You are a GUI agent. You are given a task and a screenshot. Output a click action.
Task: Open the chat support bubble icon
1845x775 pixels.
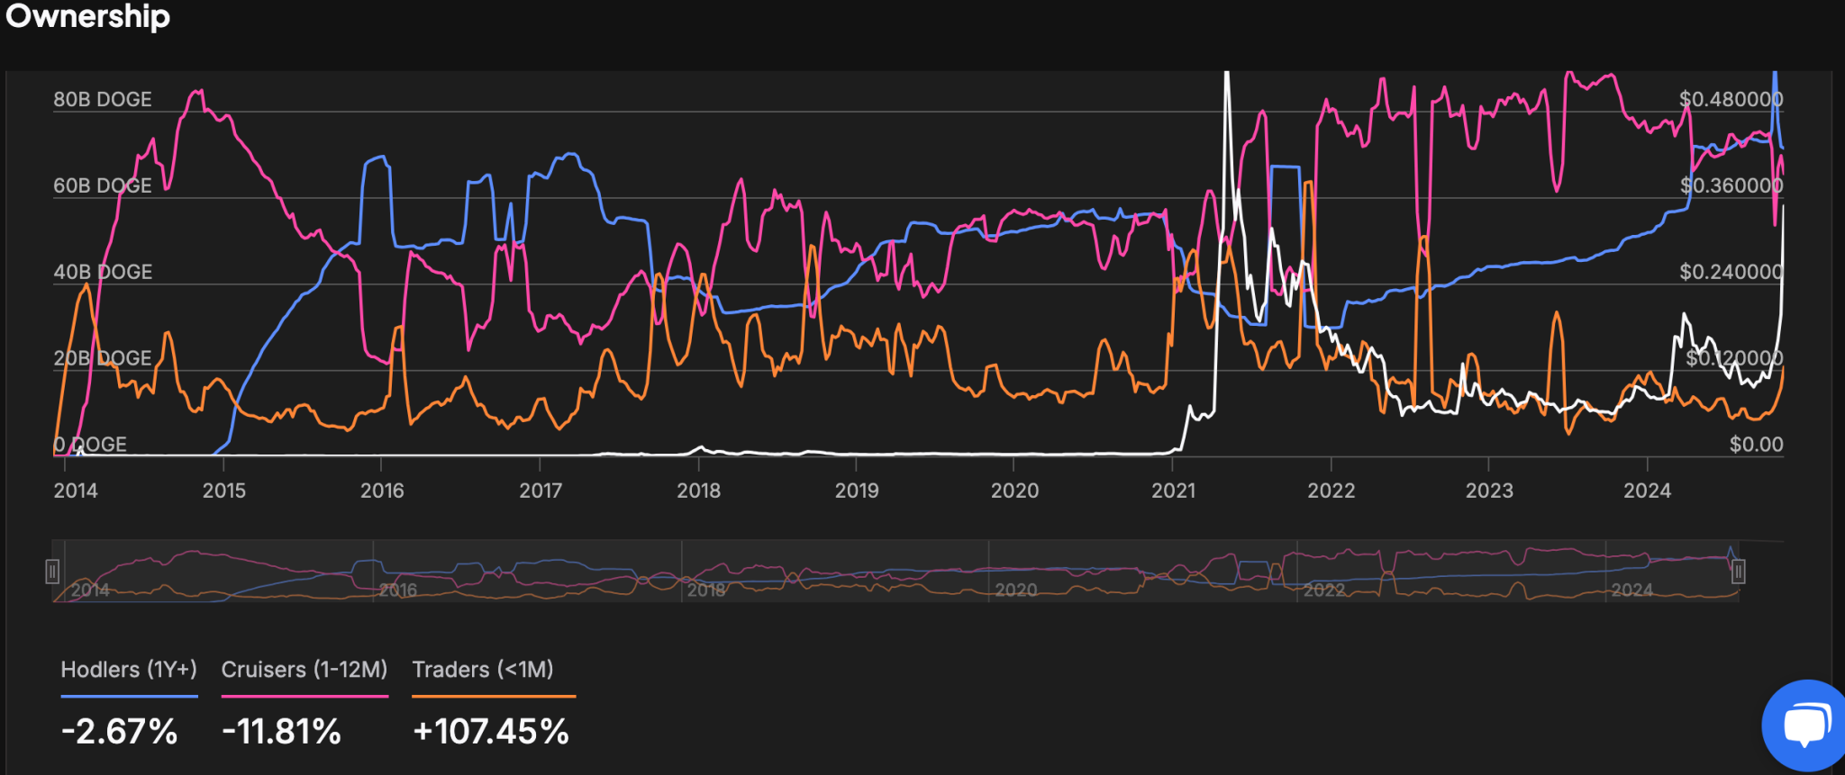pyautogui.click(x=1804, y=725)
